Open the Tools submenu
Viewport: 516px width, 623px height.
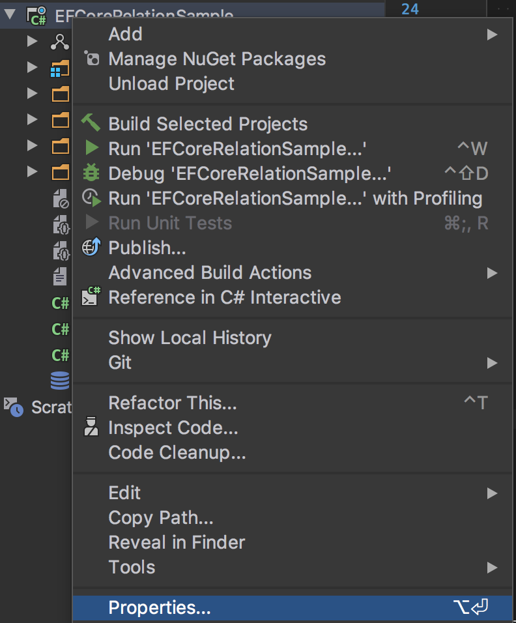click(293, 568)
